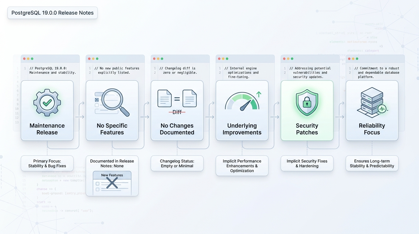Click the Implicit Performance Enhancements & Optimization box
Screen dimensions: 419x234
tap(242, 166)
